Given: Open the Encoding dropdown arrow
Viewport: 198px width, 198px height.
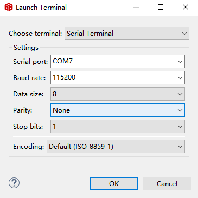Looking at the screenshot, I should [x=180, y=146].
